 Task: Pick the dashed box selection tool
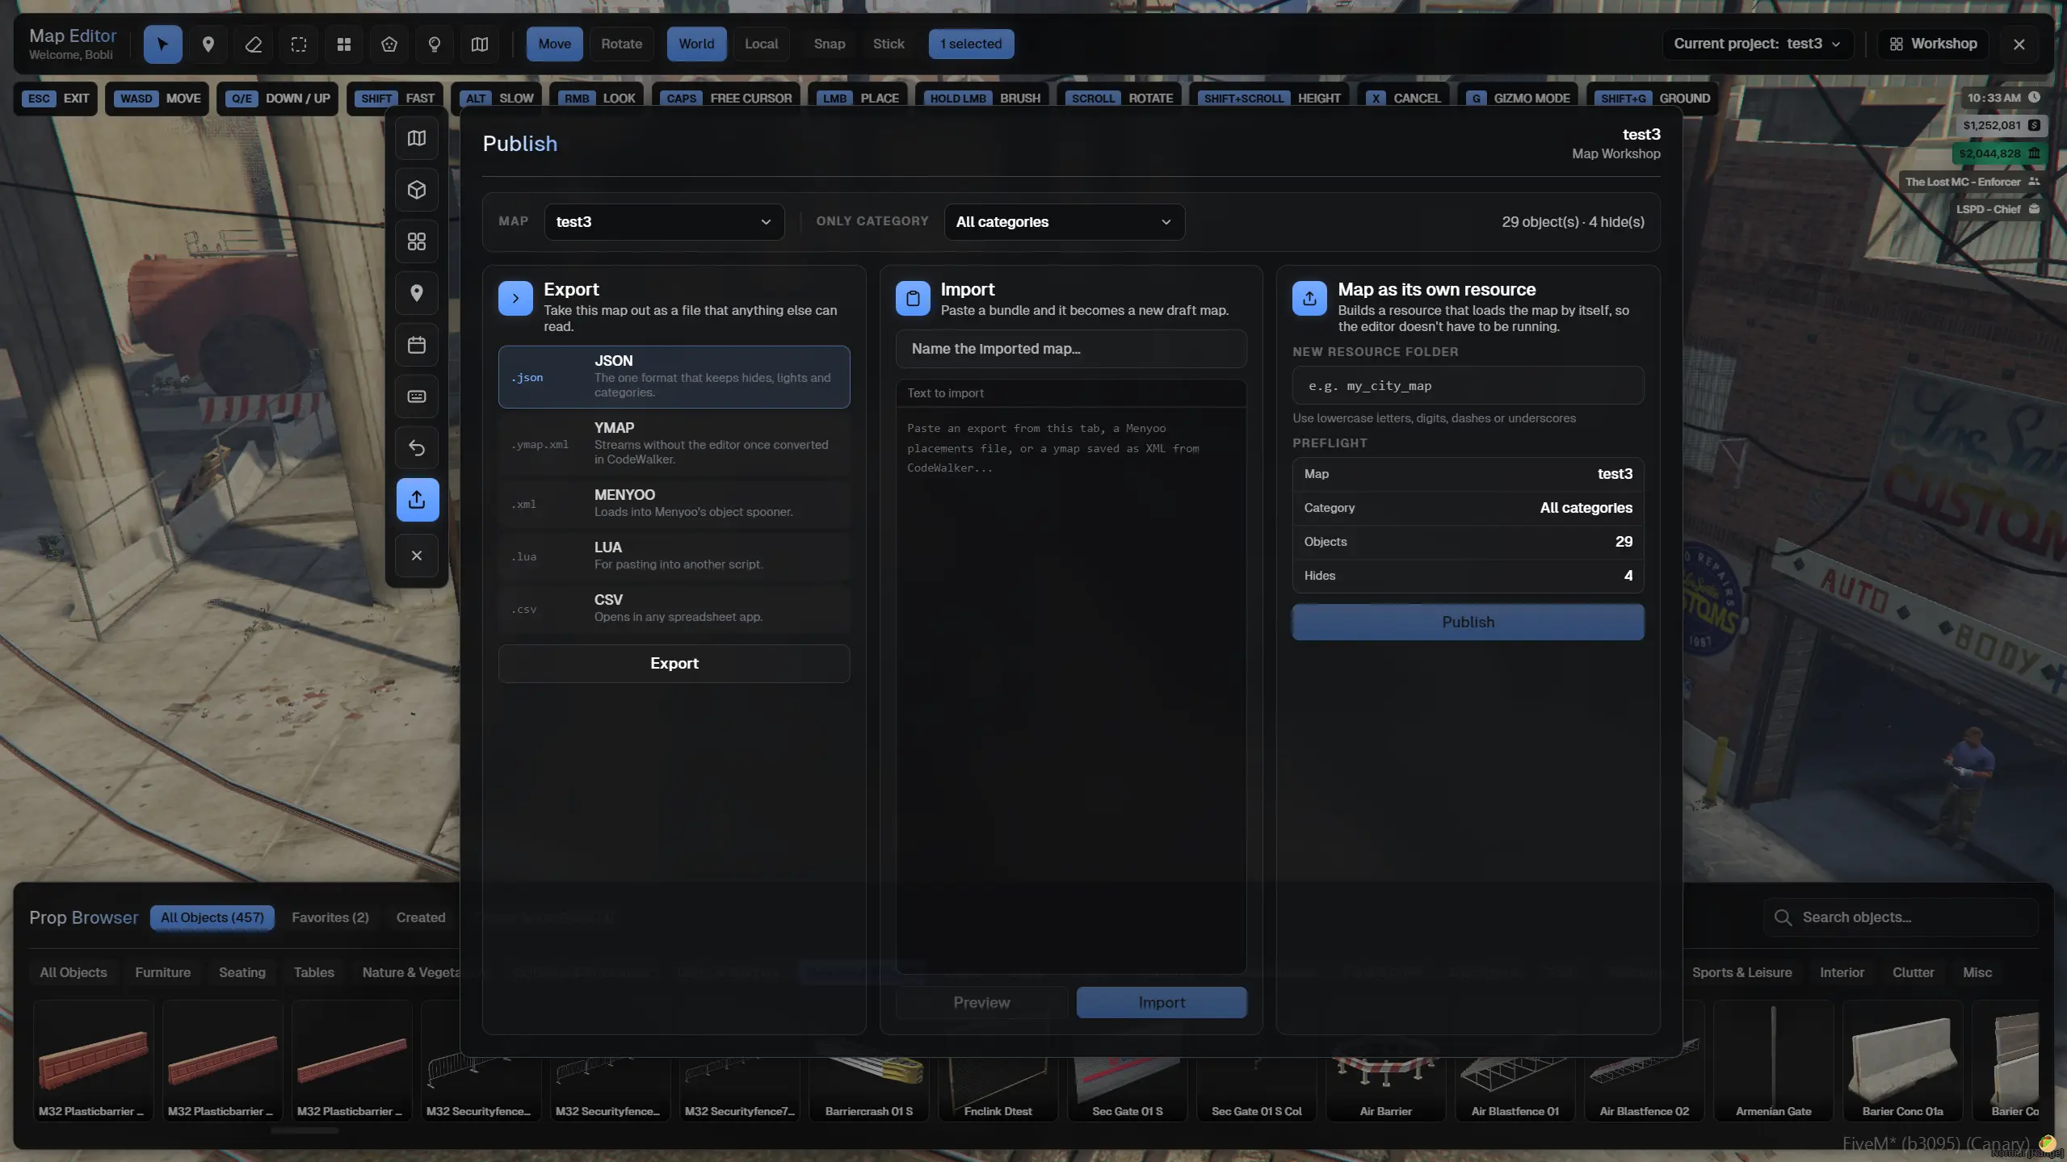tap(299, 44)
